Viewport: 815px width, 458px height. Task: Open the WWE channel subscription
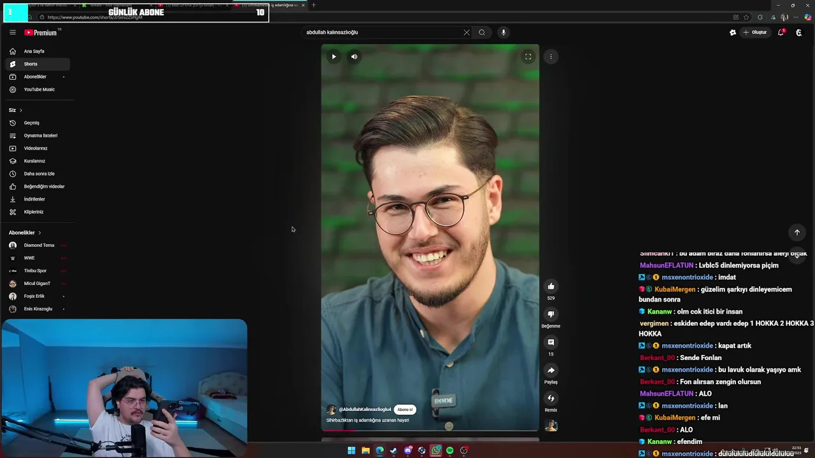tap(38, 258)
